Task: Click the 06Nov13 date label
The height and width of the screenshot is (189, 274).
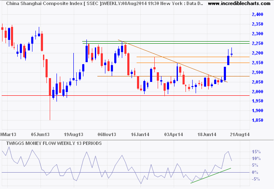Action: pyautogui.click(x=107, y=134)
